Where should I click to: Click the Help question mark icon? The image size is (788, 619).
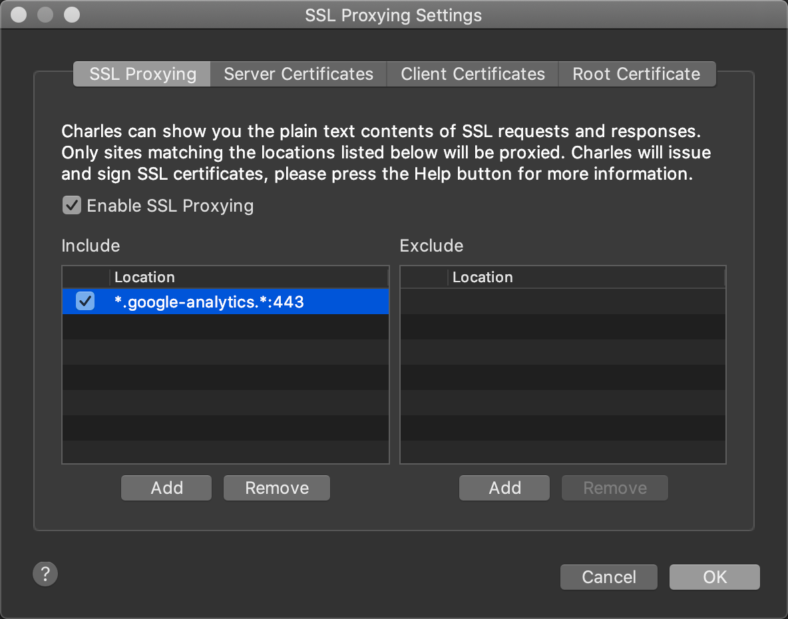pyautogui.click(x=45, y=574)
